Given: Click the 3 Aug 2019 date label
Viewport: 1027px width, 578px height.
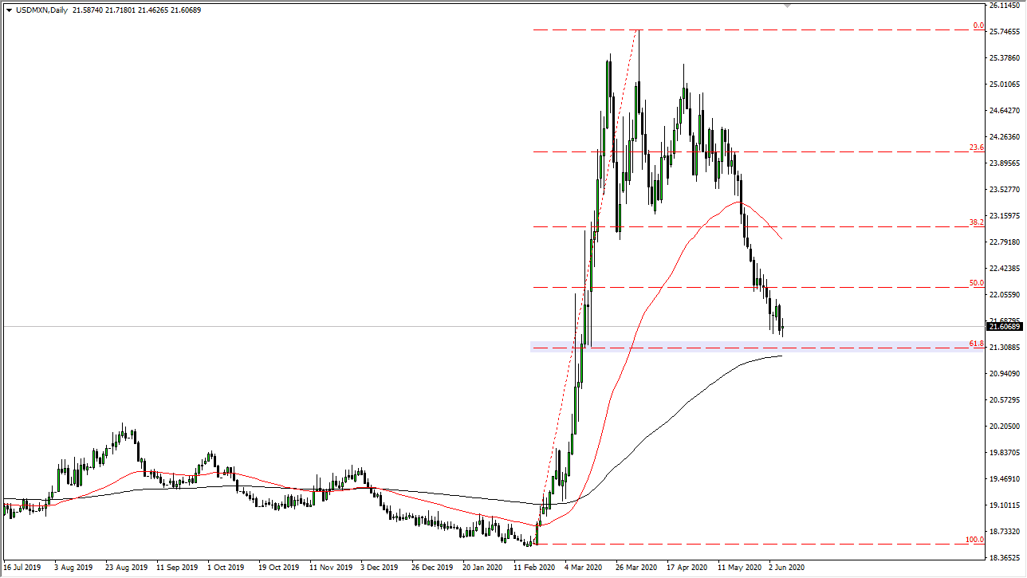Looking at the screenshot, I should click(73, 568).
